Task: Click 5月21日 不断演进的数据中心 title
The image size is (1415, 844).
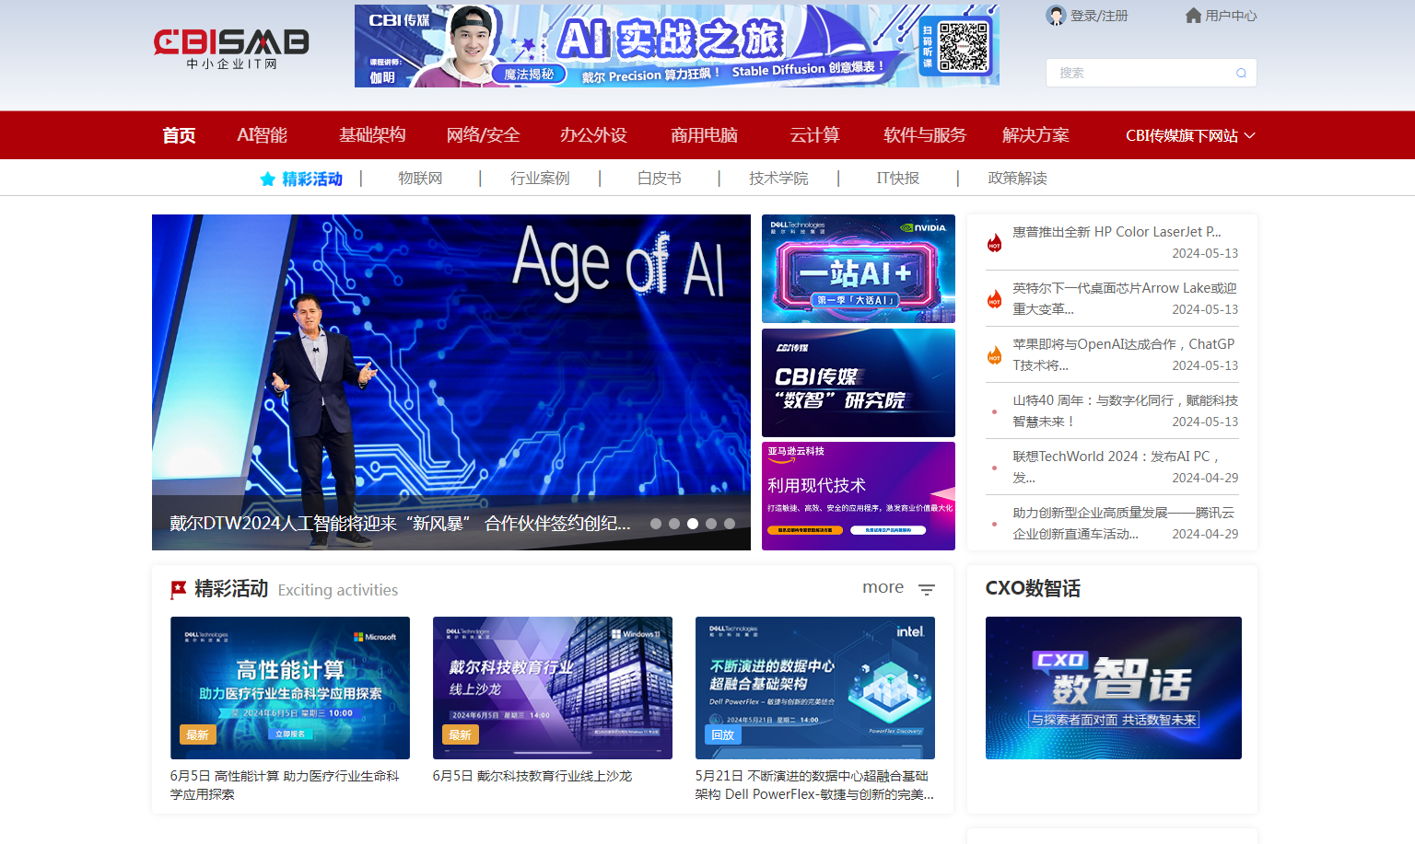Action: point(814,785)
